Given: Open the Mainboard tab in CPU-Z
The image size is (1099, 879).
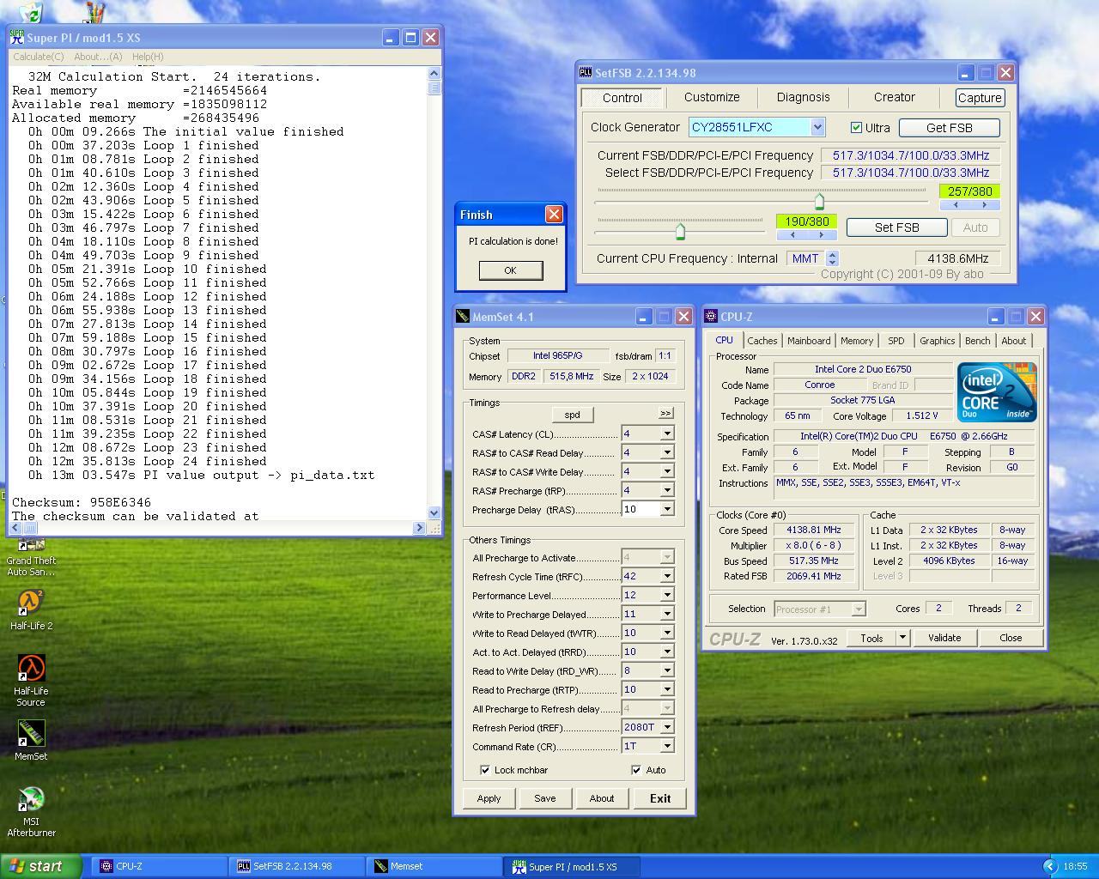Looking at the screenshot, I should click(809, 341).
